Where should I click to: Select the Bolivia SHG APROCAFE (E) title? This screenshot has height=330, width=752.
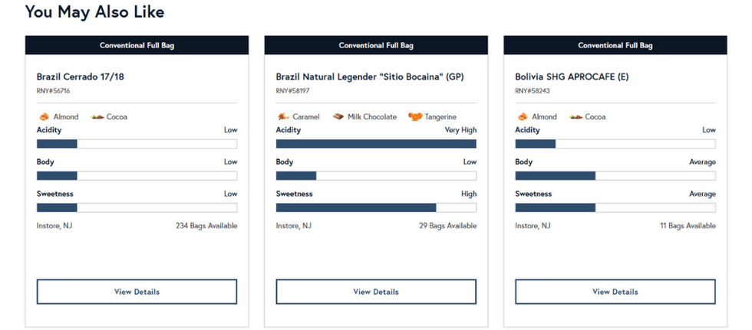coord(572,77)
